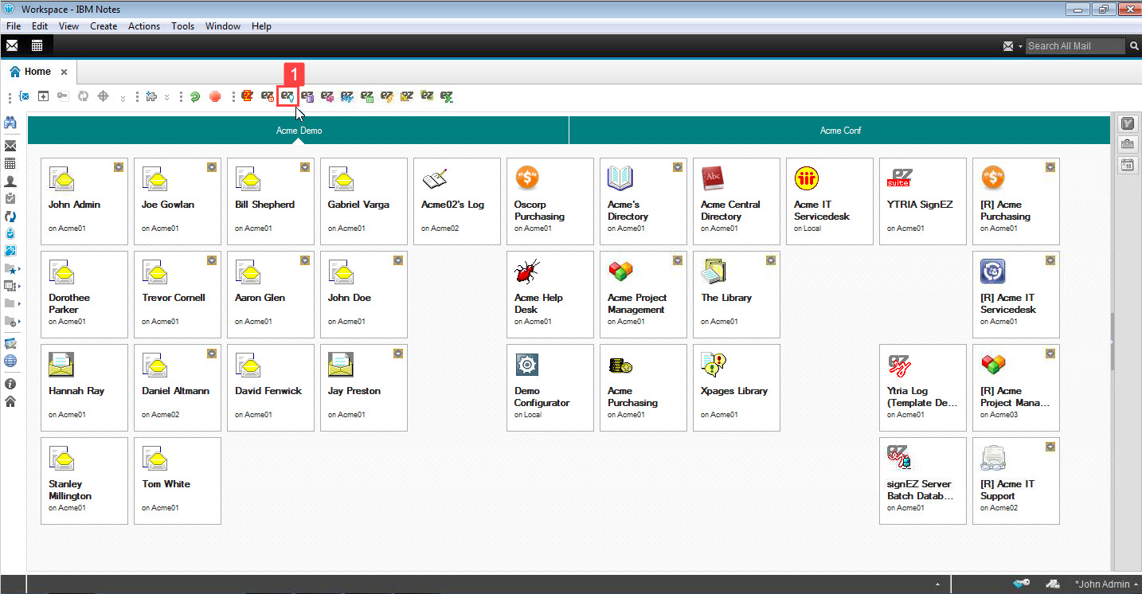Open Calendar using the grid toolbar icon
1142x594 pixels.
(x=37, y=45)
